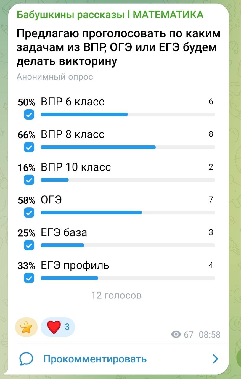Click the 08:58 message timestamp

210,335
